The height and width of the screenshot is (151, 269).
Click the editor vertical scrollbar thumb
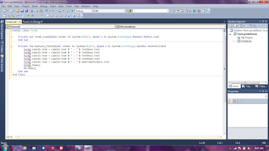224,69
